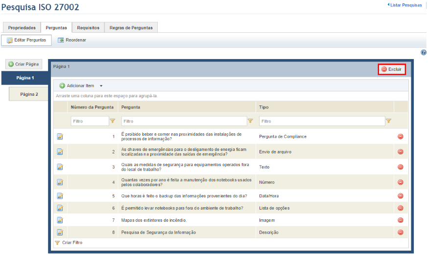Click the edit icon for question 2

[60, 152]
